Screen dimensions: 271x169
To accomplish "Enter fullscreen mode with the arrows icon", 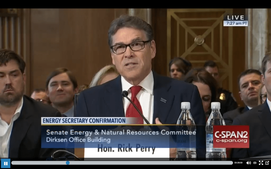I will [x=261, y=163].
